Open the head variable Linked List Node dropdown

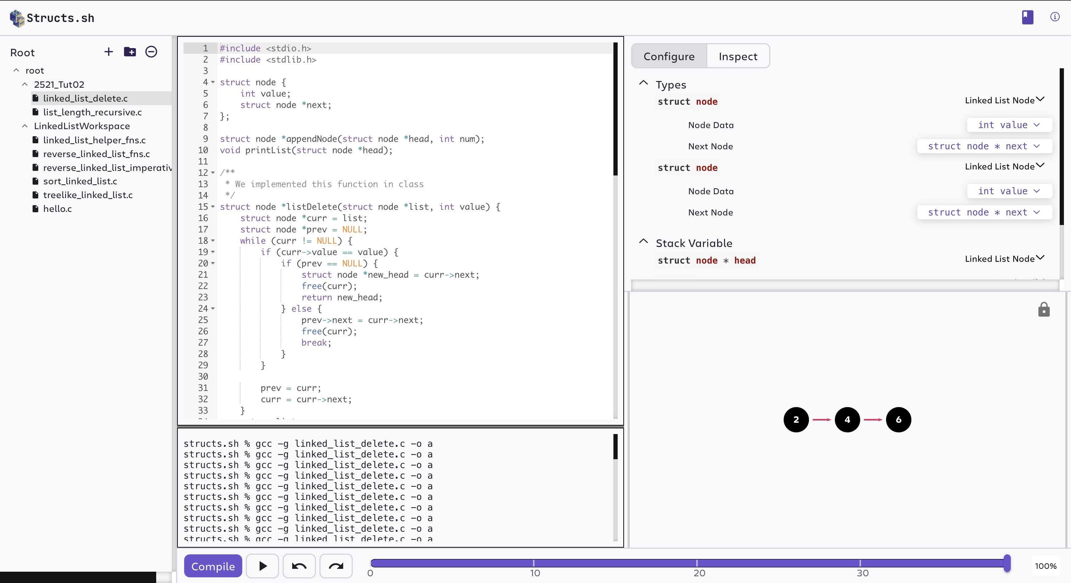pos(1004,258)
